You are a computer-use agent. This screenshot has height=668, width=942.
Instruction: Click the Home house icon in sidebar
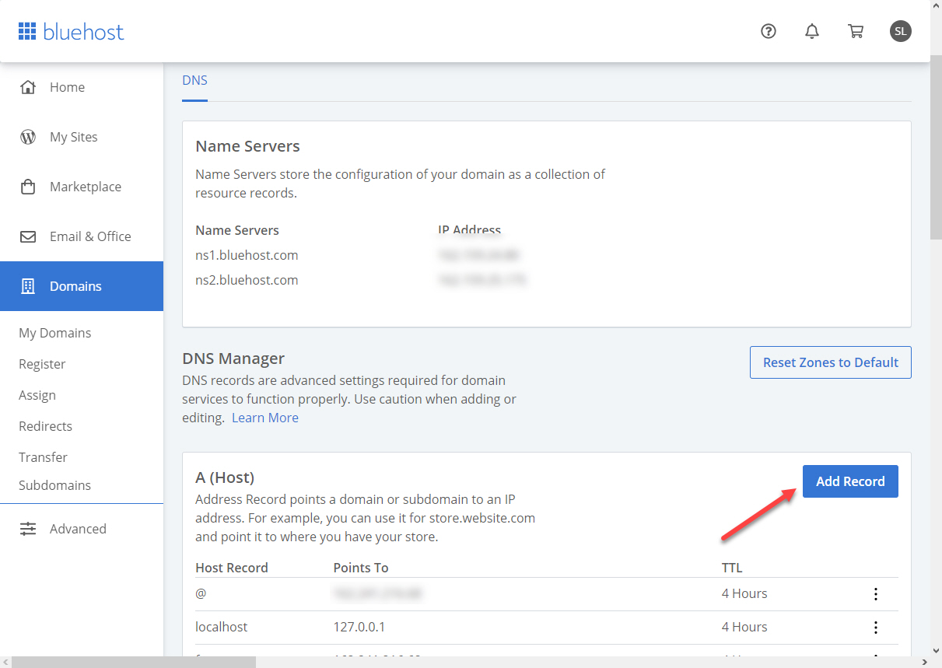coord(28,87)
